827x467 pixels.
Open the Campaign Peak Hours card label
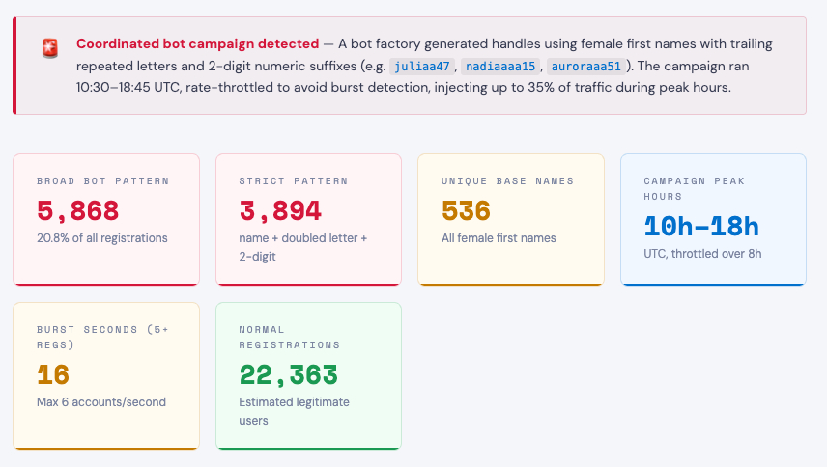pyautogui.click(x=694, y=188)
